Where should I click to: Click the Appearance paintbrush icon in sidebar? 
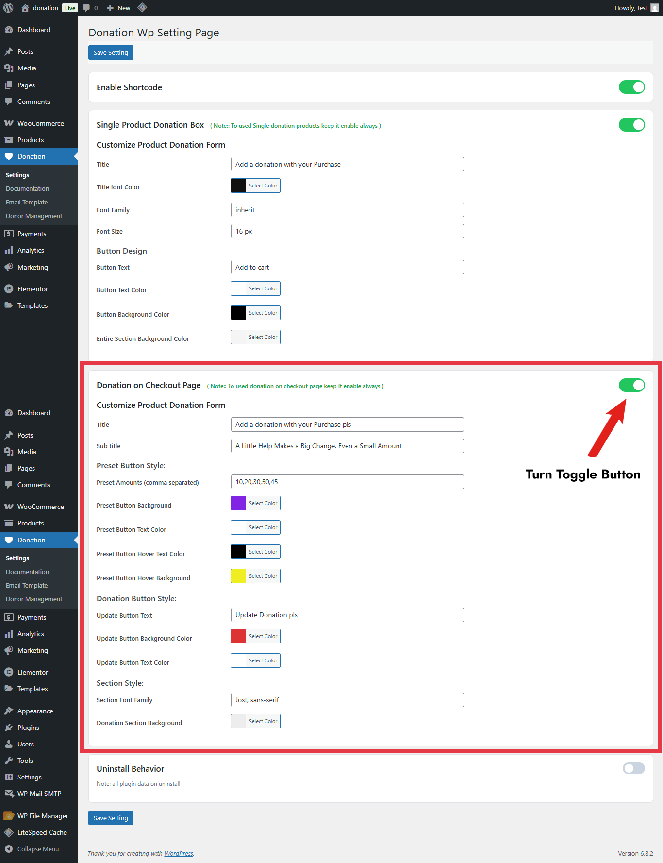[9, 711]
